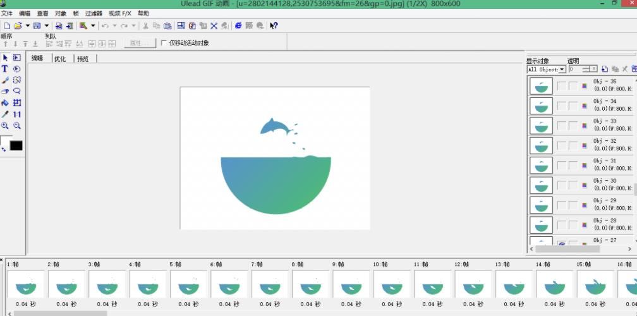The image size is (637, 316).
Task: Select the magic wand selection tool
Action: click(16, 80)
